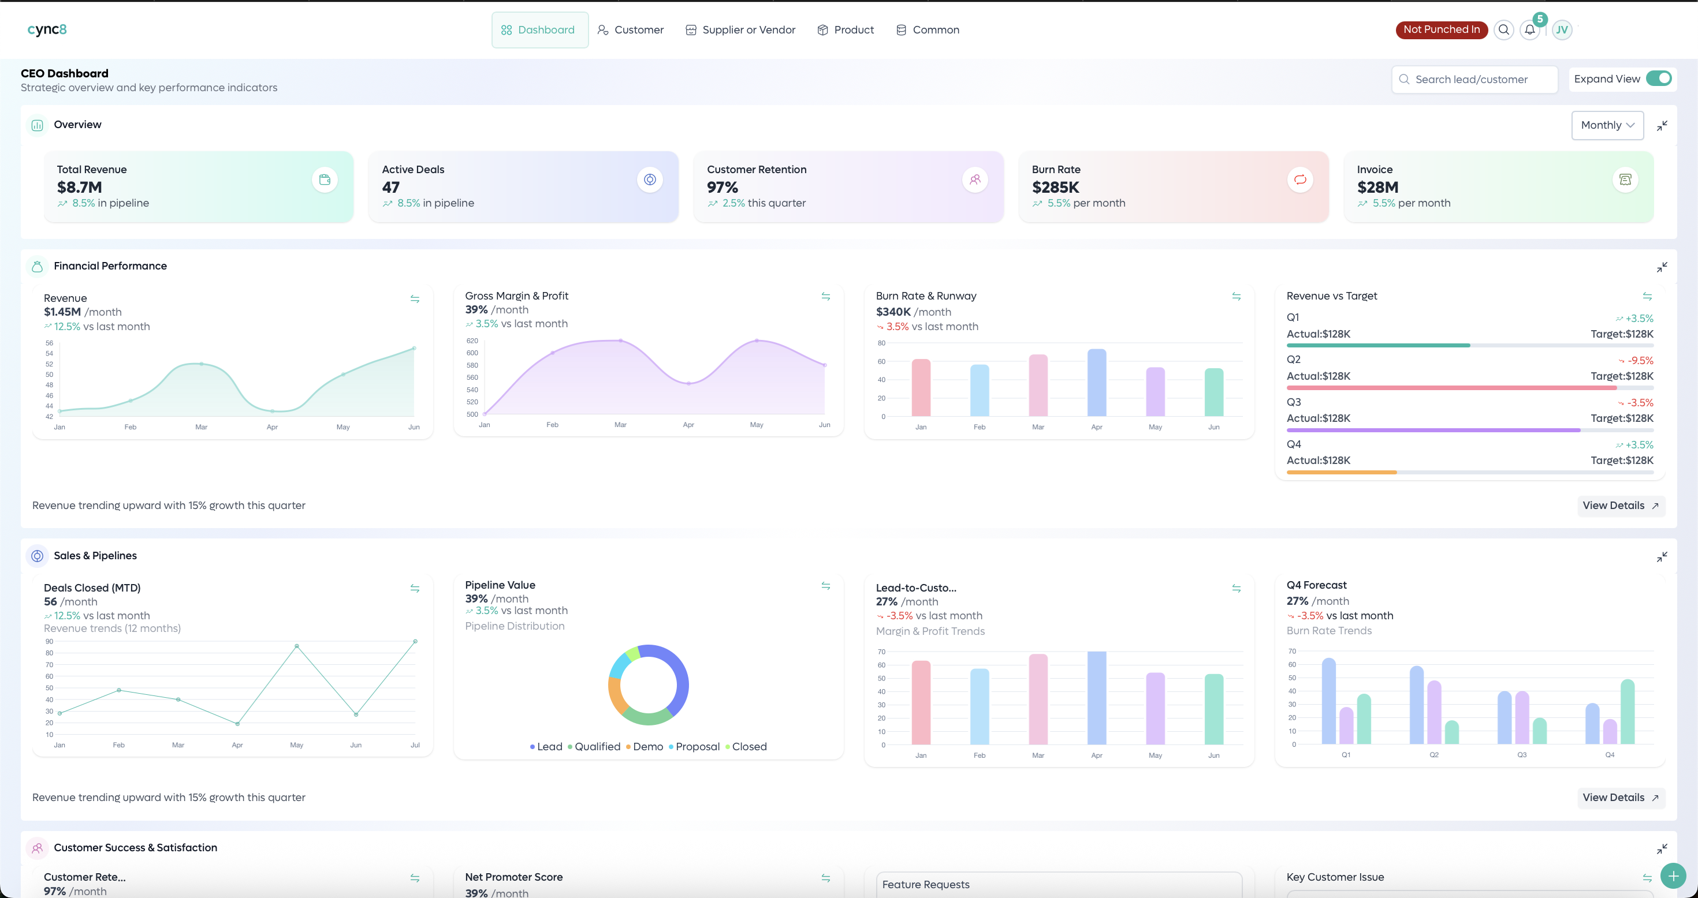Click the compare arrows icon on Revenue chart
The height and width of the screenshot is (898, 1698).
coord(415,298)
